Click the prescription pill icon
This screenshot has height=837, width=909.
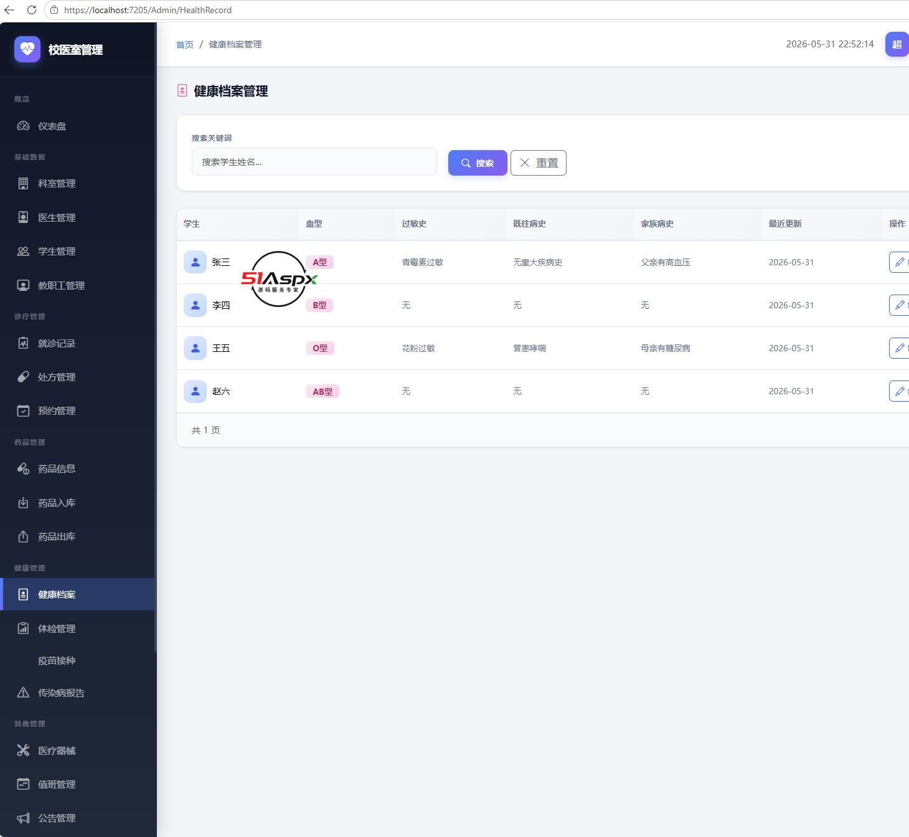[23, 377]
